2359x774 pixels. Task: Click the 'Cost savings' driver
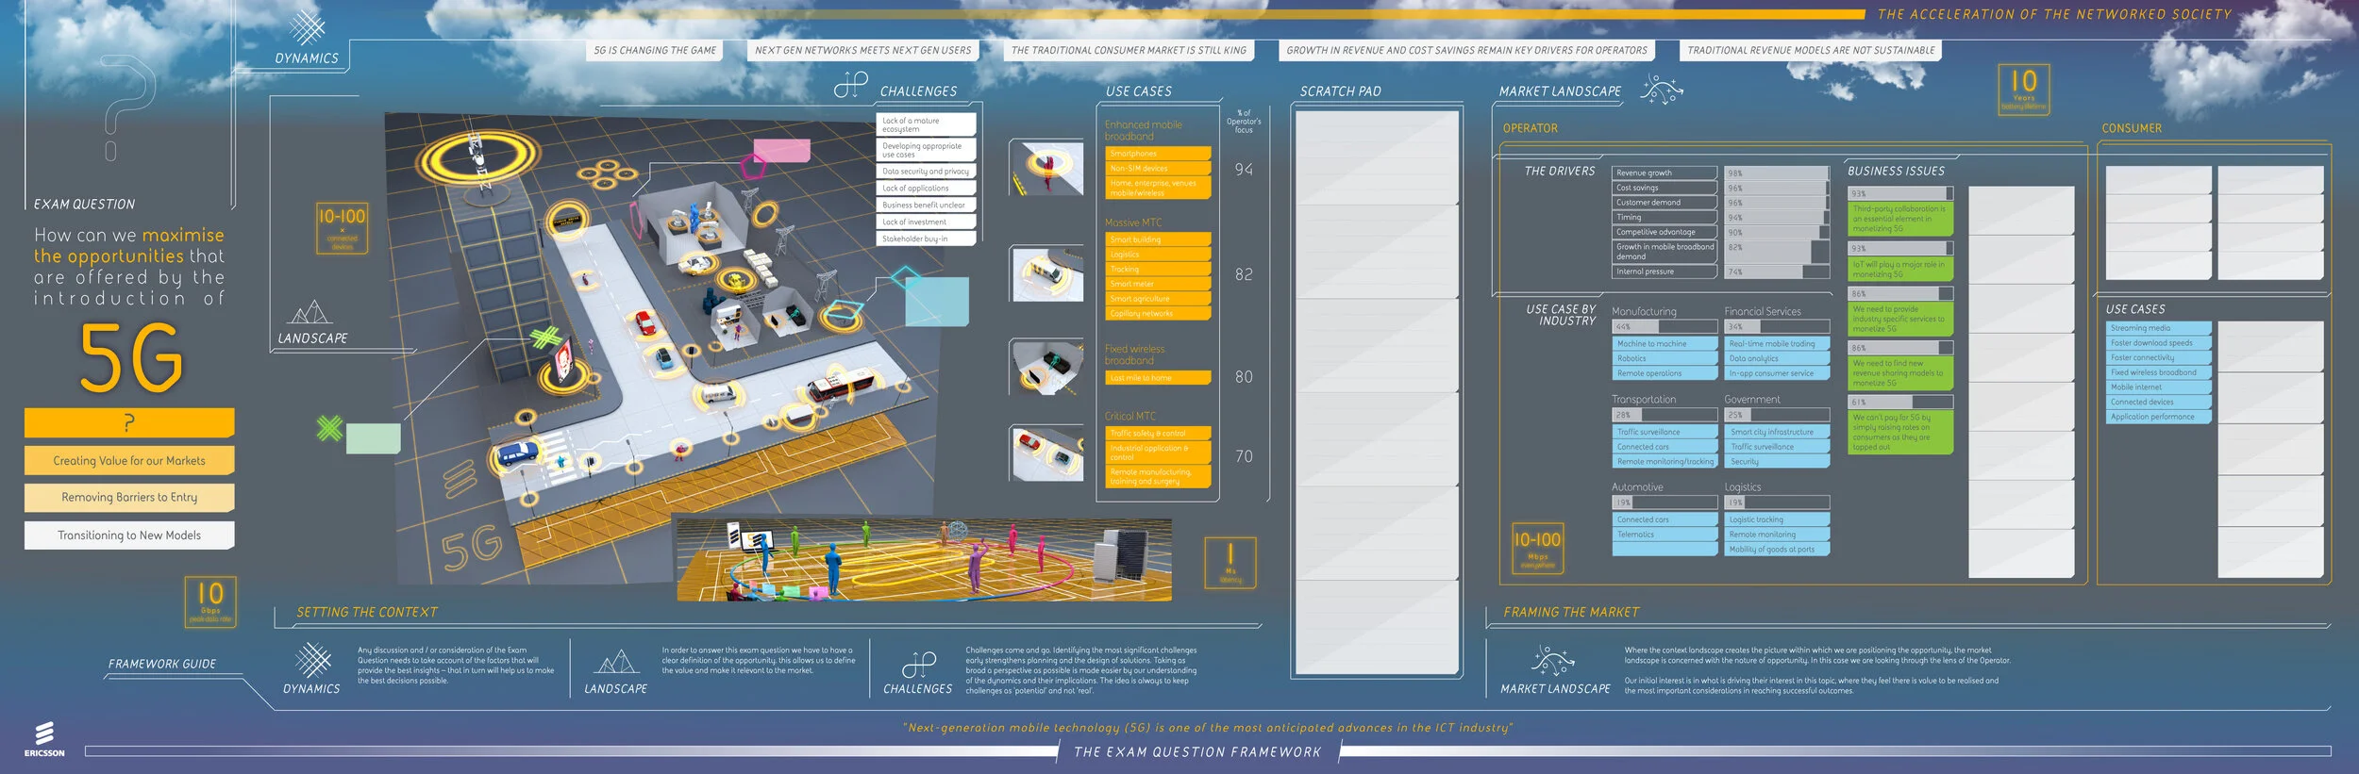[1664, 188]
